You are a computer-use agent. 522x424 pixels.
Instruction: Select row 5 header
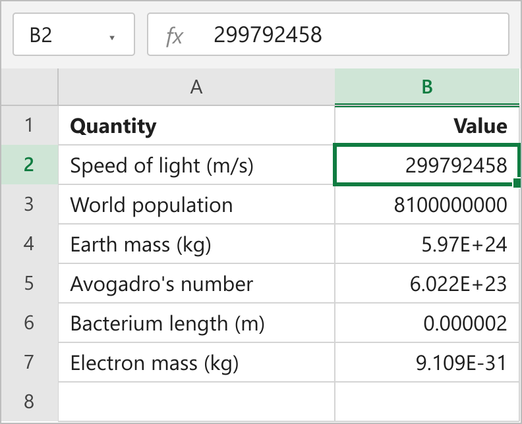(x=29, y=283)
